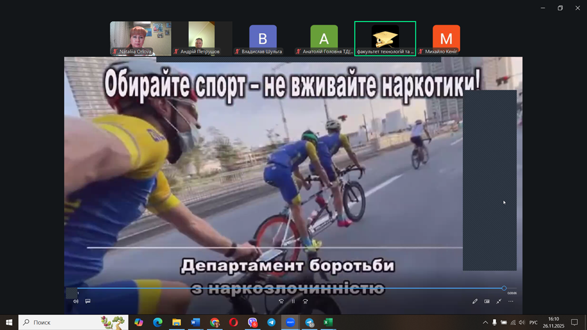Launch Microsoft Word from the taskbar
This screenshot has width=587, height=330.
(x=195, y=322)
